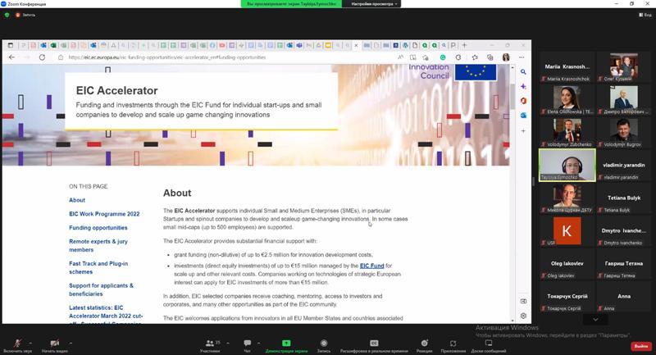Refresh the shared browser page
656x355 pixels.
pyautogui.click(x=42, y=57)
